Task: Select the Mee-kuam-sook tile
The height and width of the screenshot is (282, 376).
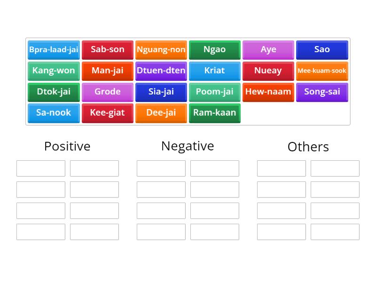Action: tap(322, 71)
